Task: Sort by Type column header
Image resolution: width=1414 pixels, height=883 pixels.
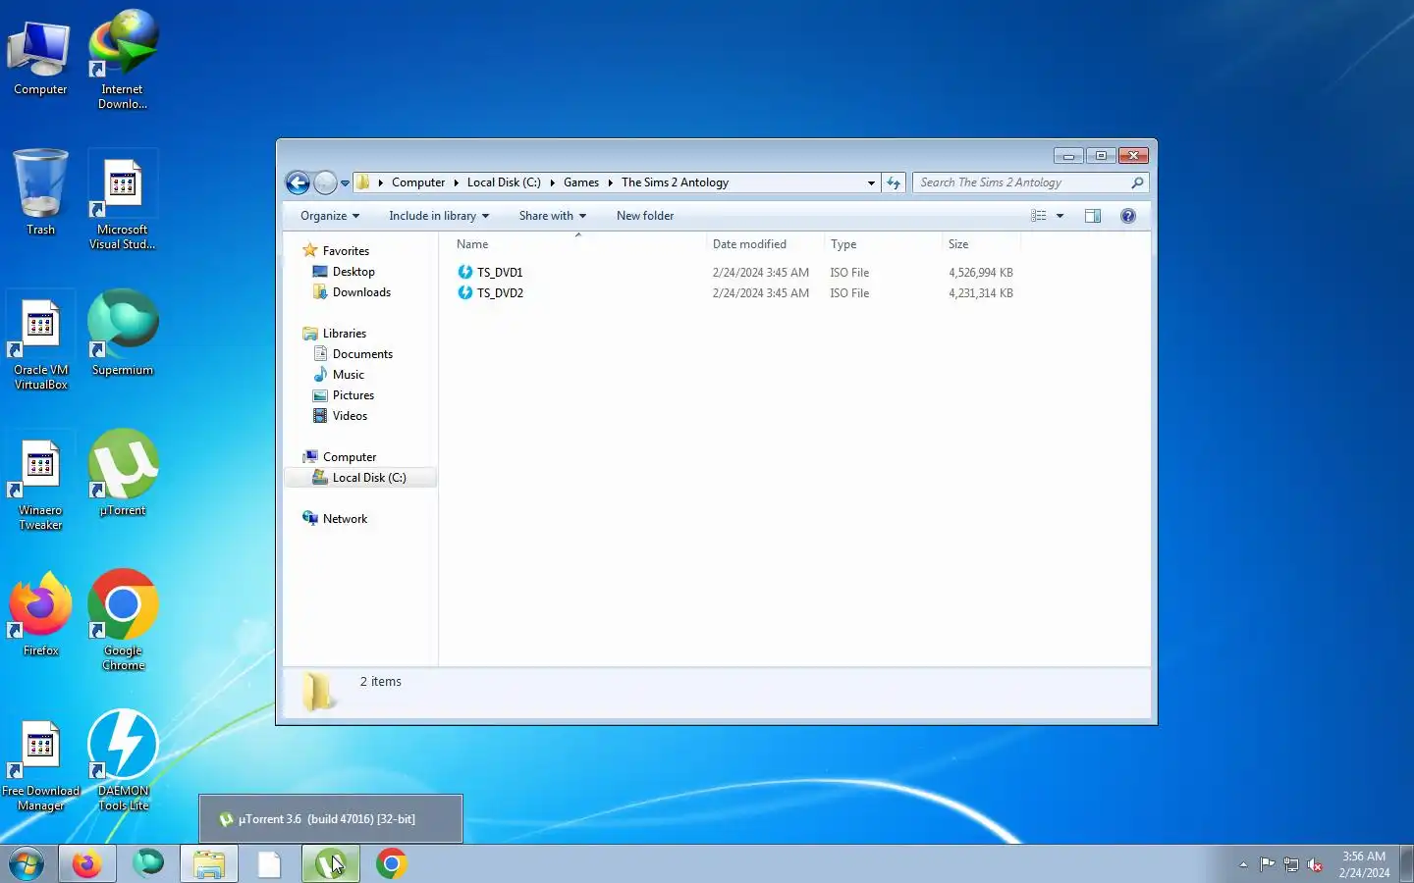Action: 883,244
